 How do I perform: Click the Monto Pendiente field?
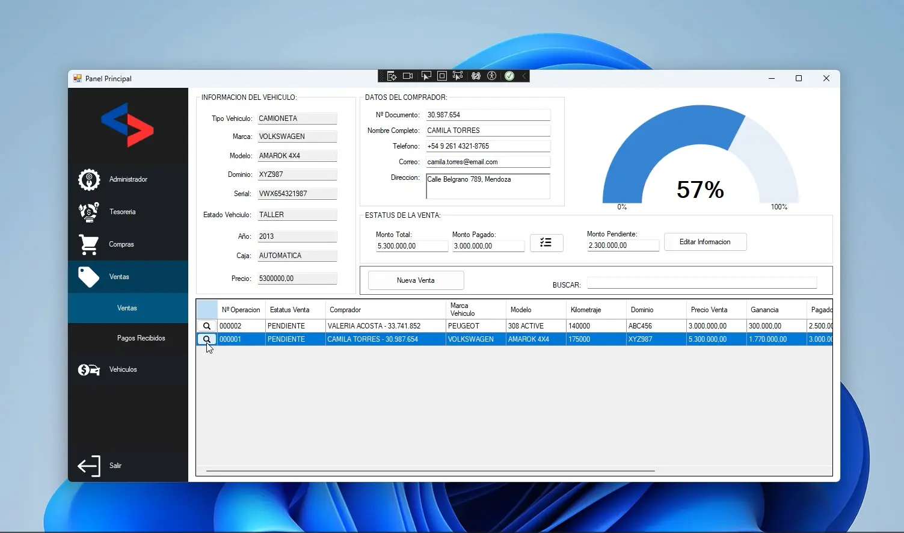coord(623,245)
